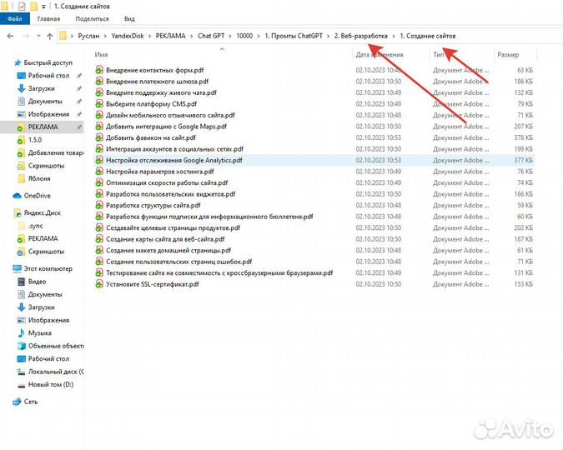Select PDF icon of Выберите платформу CMS.pdf
The image size is (563, 450).
(99, 104)
